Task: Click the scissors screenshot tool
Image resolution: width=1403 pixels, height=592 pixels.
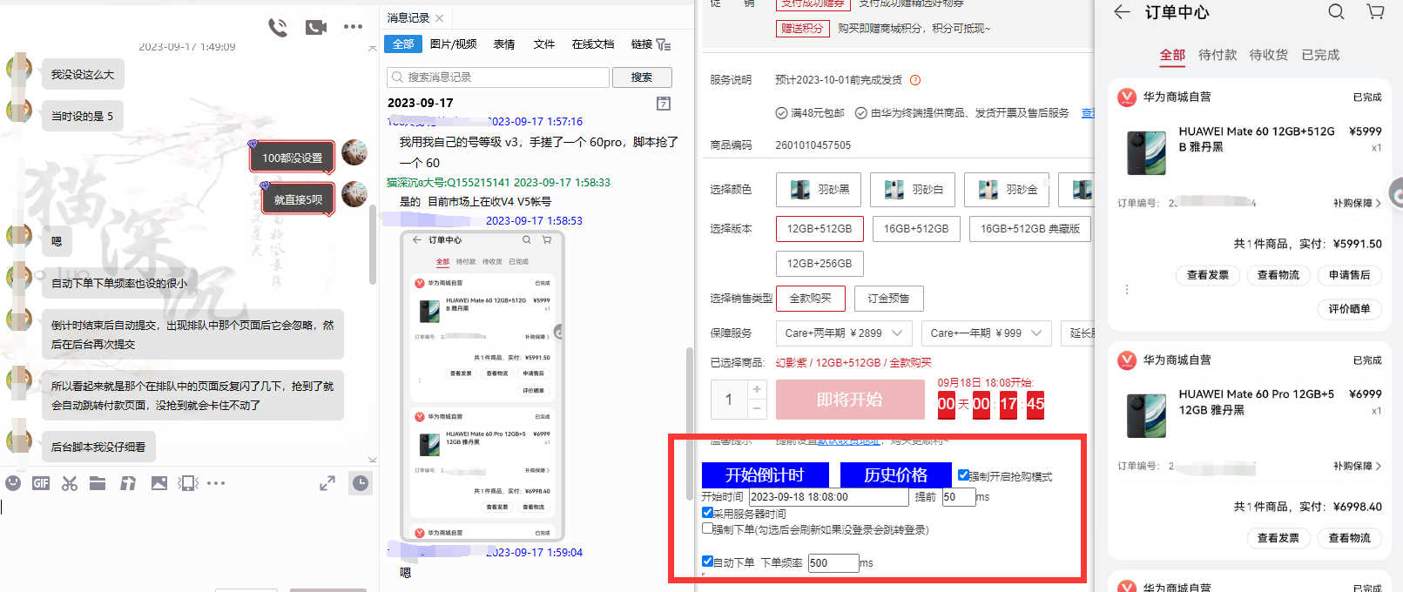Action: point(70,483)
